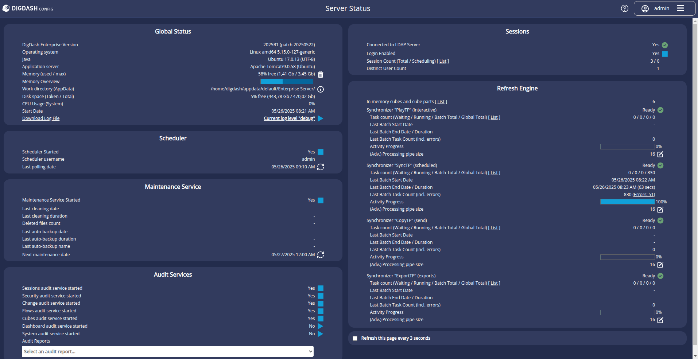Edit ExportTP processing pipe size
Viewport: 698px width, 359px height.
[660, 320]
